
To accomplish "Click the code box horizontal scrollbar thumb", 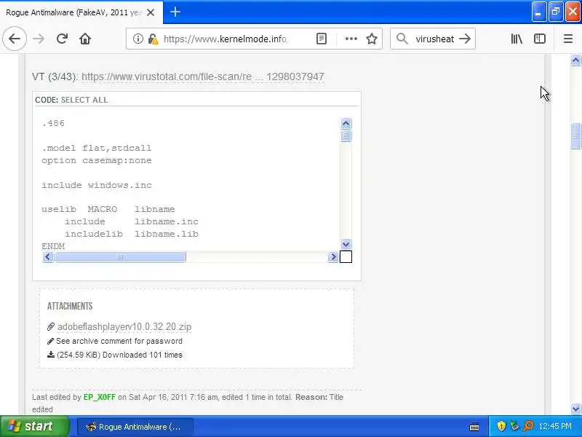I will [x=120, y=257].
